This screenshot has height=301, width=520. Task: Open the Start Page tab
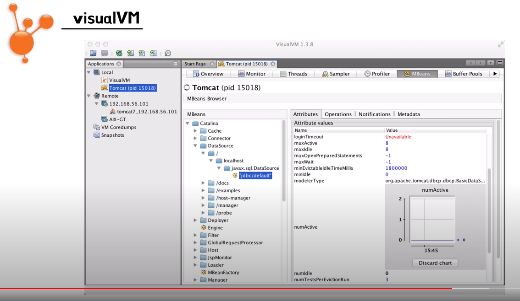[x=195, y=64]
